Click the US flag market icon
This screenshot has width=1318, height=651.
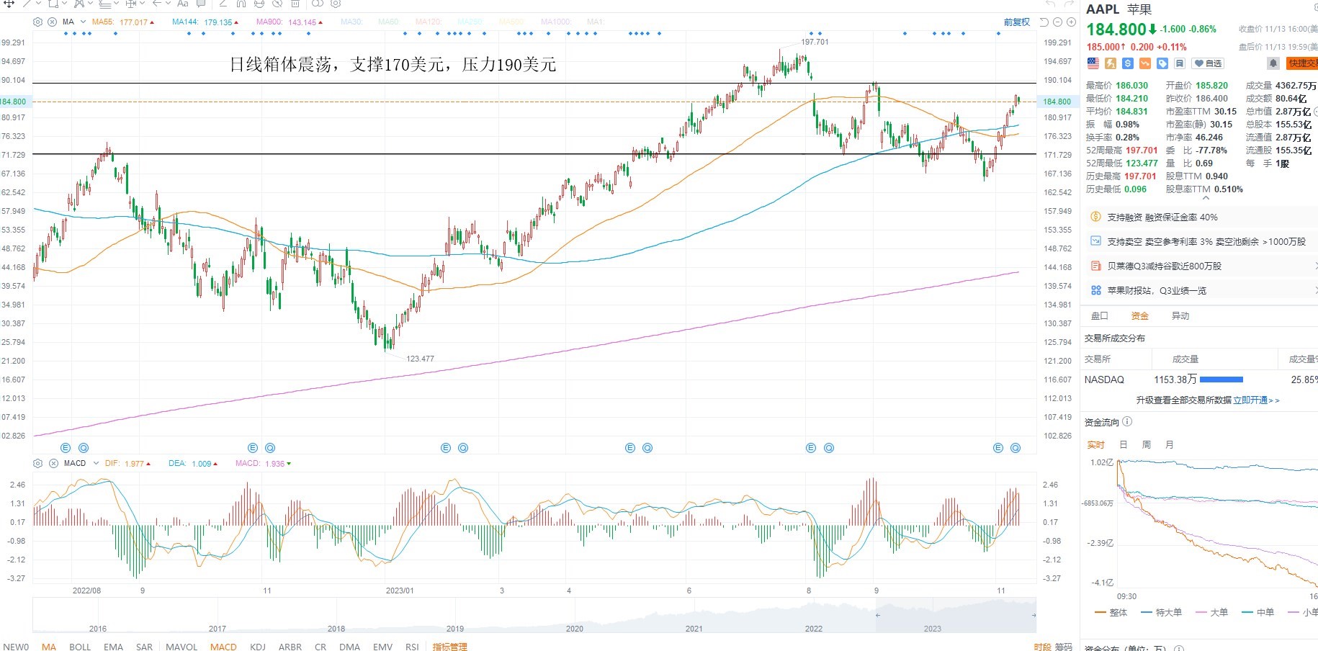pos(1093,63)
